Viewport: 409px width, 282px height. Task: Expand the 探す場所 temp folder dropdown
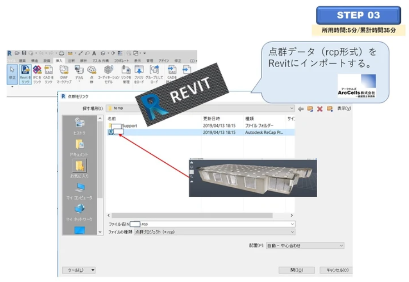coord(292,108)
